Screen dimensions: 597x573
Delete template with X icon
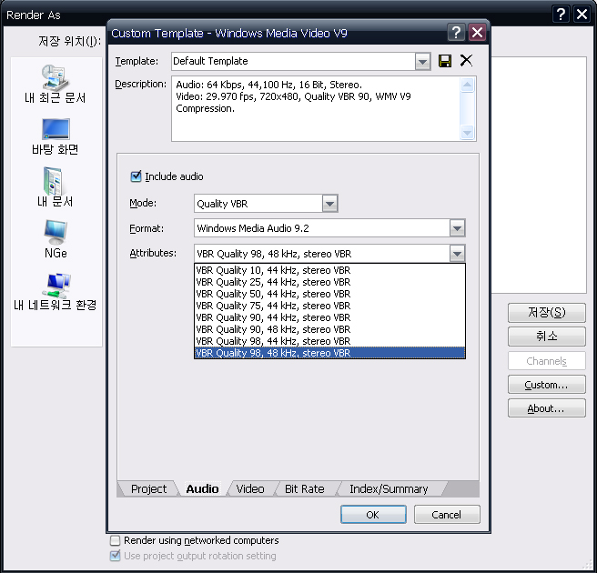(466, 61)
